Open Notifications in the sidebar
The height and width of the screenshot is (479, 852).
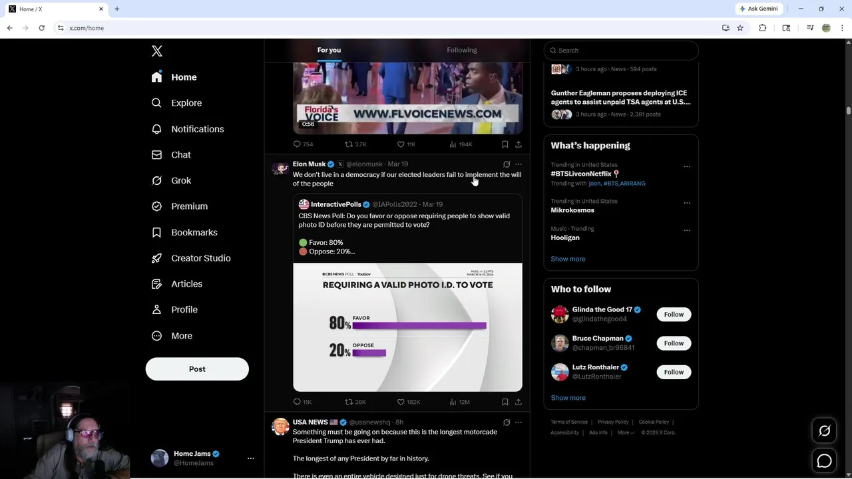click(188, 129)
